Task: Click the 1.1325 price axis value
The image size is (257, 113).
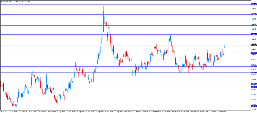Action: [x=254, y=49]
